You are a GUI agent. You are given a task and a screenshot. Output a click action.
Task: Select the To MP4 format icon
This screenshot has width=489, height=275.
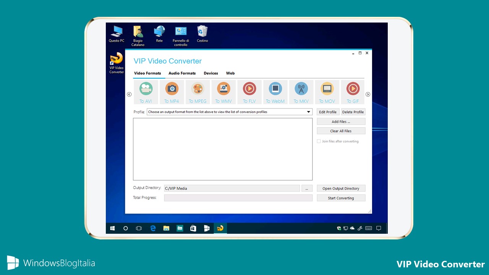(x=172, y=92)
